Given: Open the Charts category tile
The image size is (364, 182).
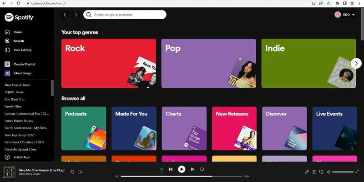Looking at the screenshot, I should tap(184, 128).
